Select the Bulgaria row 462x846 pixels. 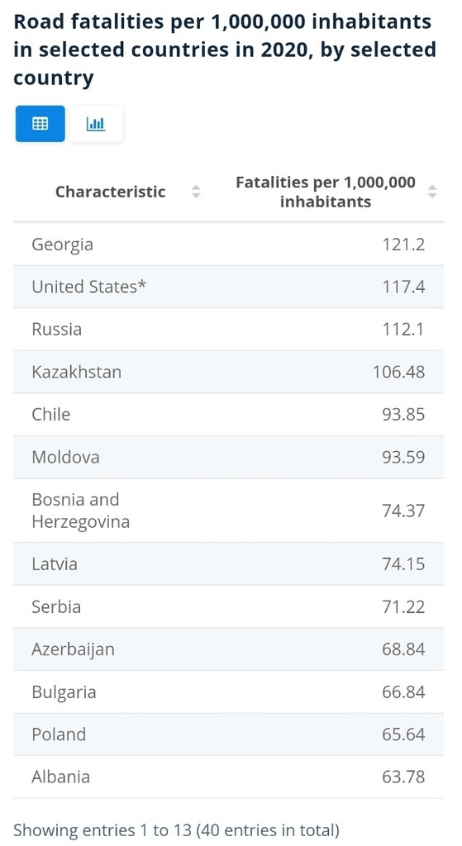[x=228, y=692]
